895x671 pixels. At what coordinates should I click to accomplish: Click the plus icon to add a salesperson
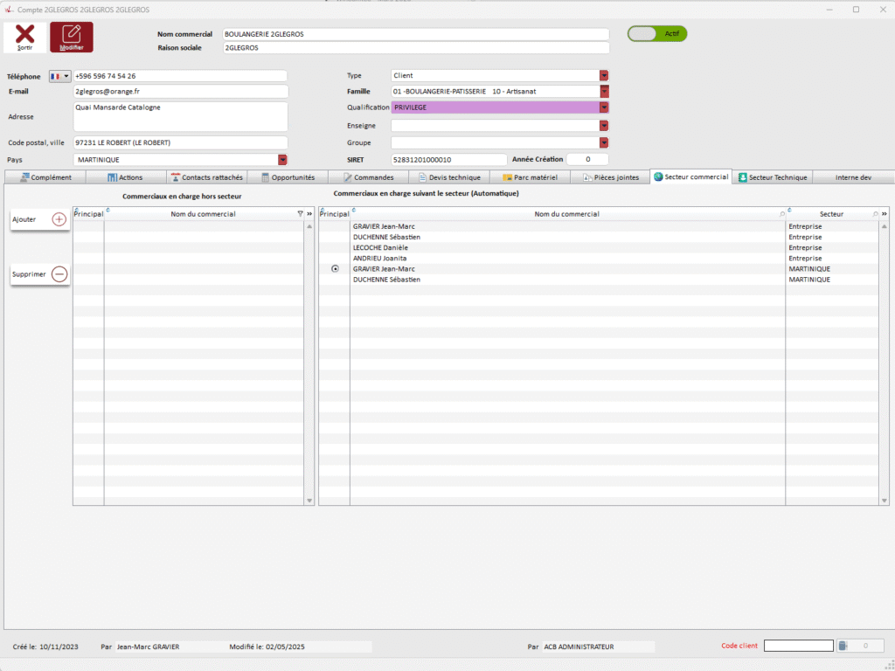[x=59, y=219]
